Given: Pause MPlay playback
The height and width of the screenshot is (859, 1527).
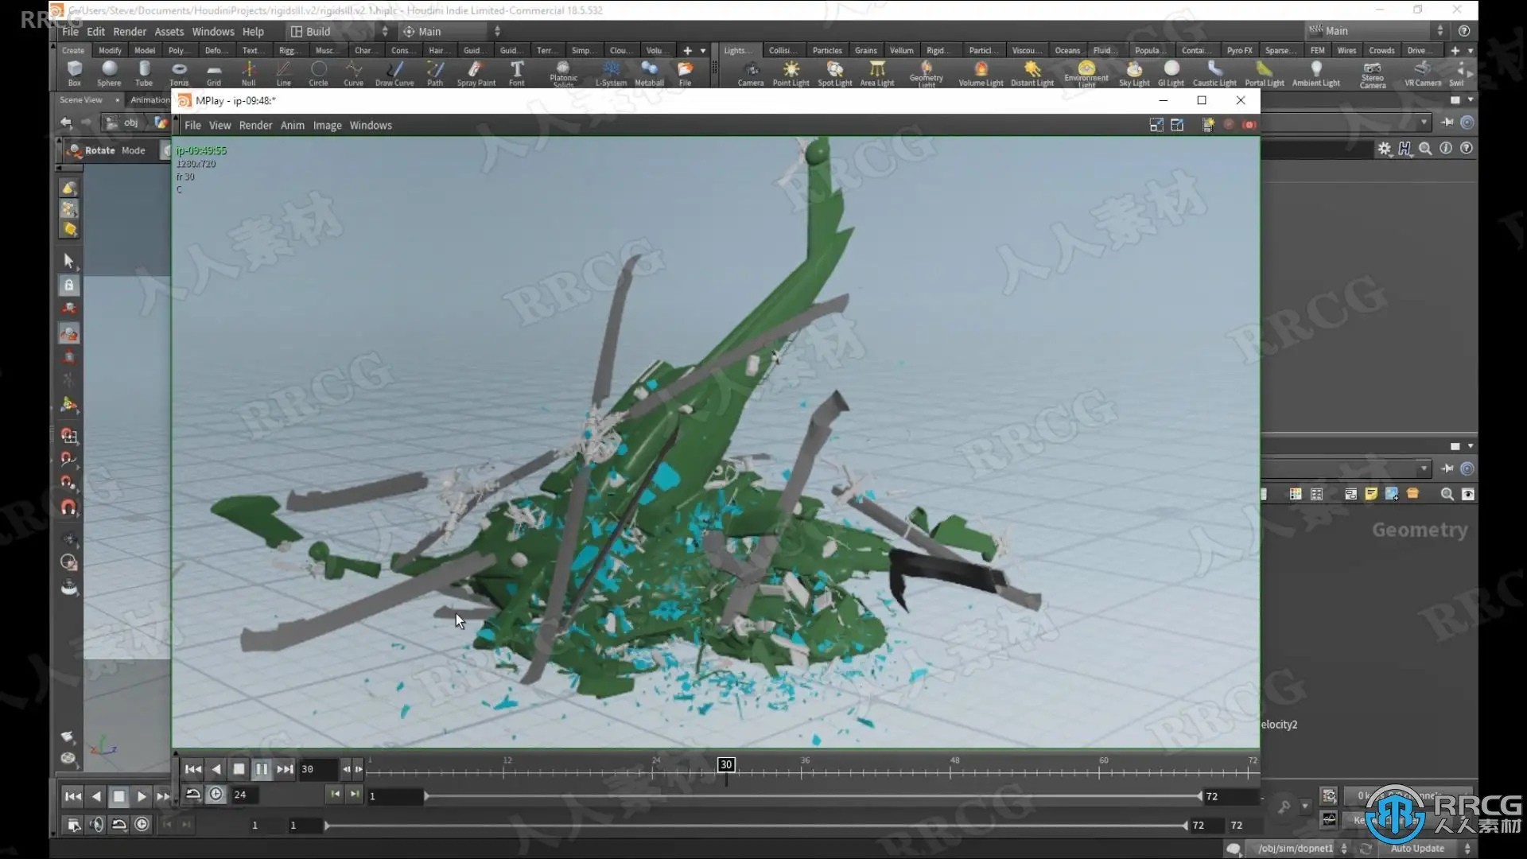Looking at the screenshot, I should (x=262, y=769).
